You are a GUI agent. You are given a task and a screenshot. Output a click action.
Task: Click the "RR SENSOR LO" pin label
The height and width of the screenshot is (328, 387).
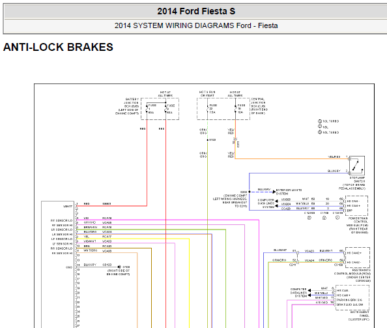pyautogui.click(x=62, y=248)
